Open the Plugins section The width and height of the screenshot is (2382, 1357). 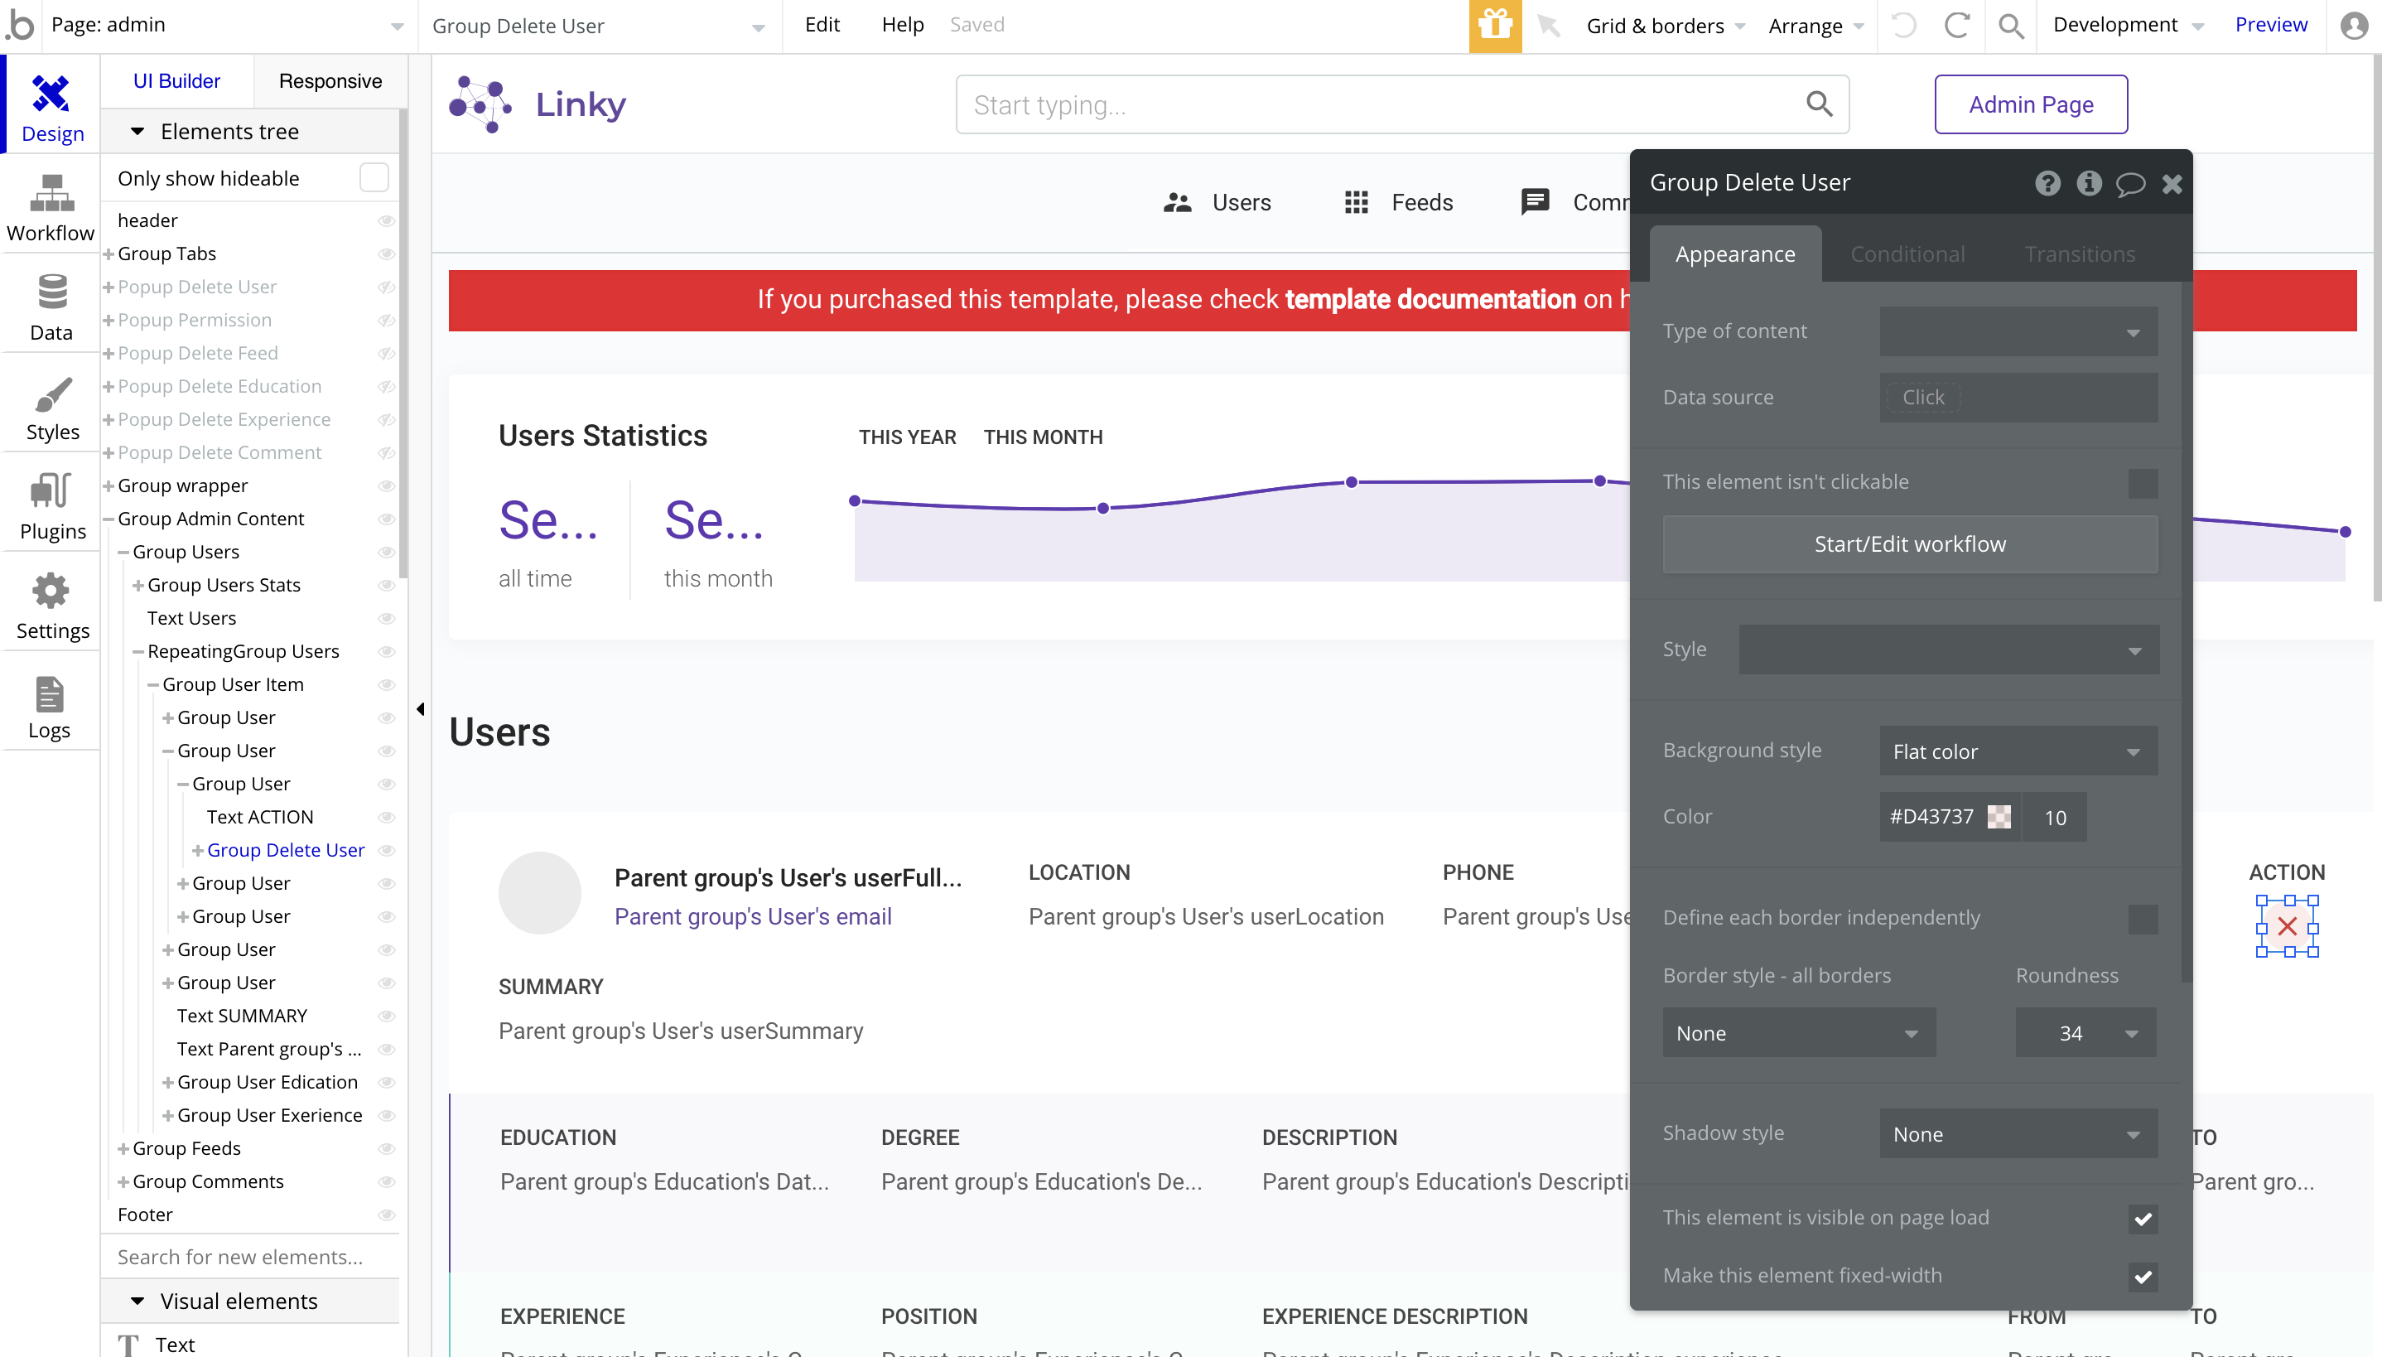(52, 506)
